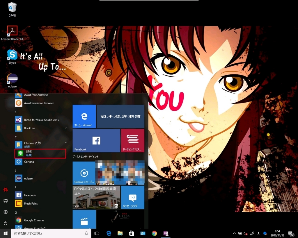Expand the BookLive folder chevron
The width and height of the screenshot is (298, 238).
tap(66, 128)
